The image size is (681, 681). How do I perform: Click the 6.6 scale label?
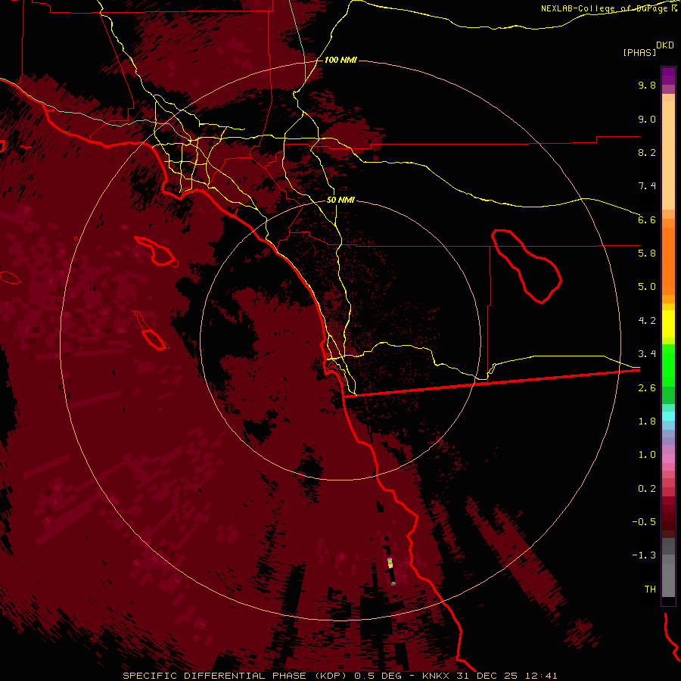coord(647,219)
